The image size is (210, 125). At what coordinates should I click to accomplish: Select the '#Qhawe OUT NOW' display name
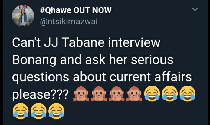(x=76, y=10)
